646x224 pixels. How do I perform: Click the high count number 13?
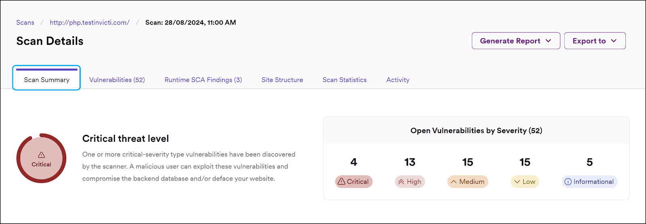tap(410, 162)
